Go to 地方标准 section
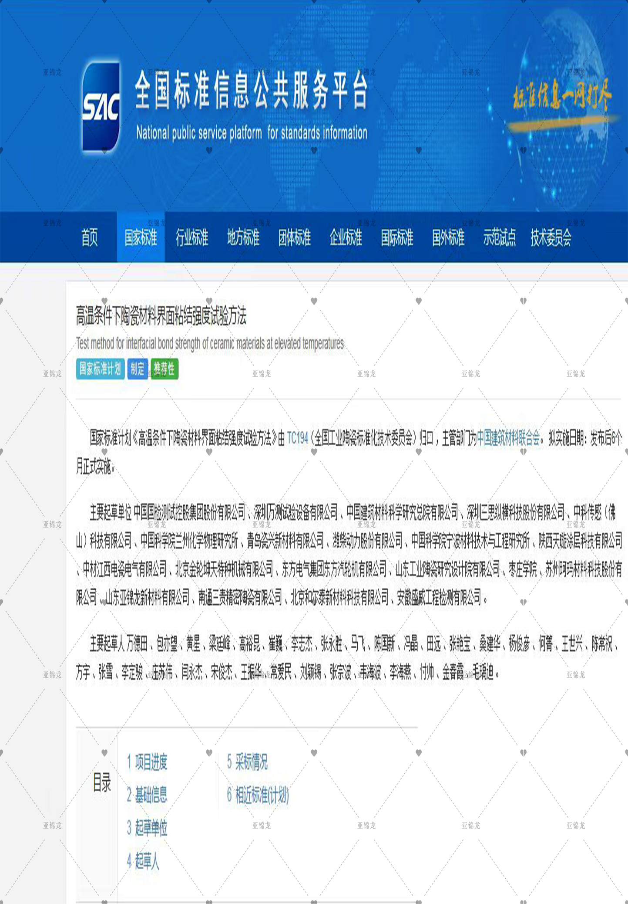 pos(243,237)
